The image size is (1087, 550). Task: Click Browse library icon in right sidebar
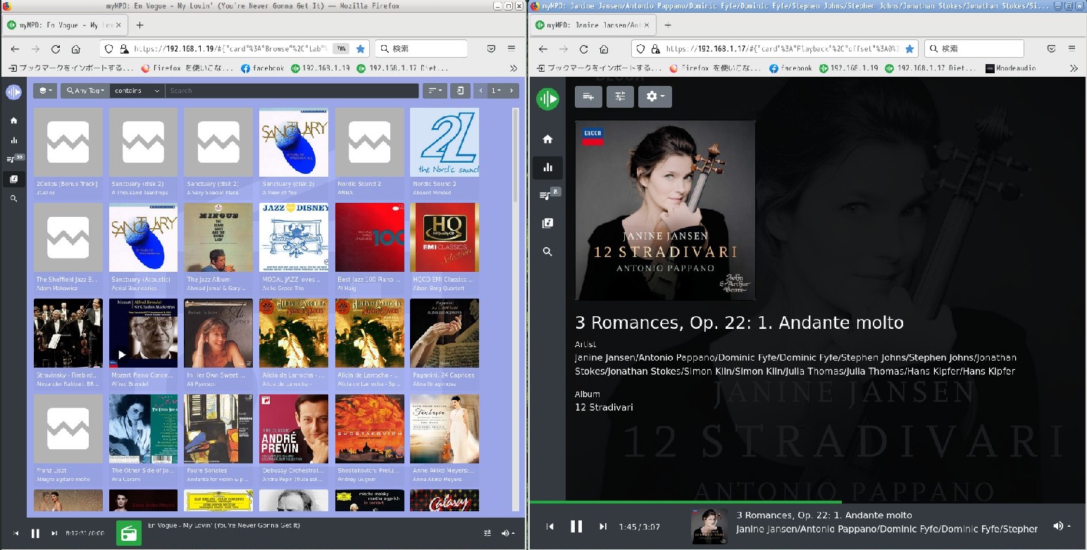(x=547, y=223)
